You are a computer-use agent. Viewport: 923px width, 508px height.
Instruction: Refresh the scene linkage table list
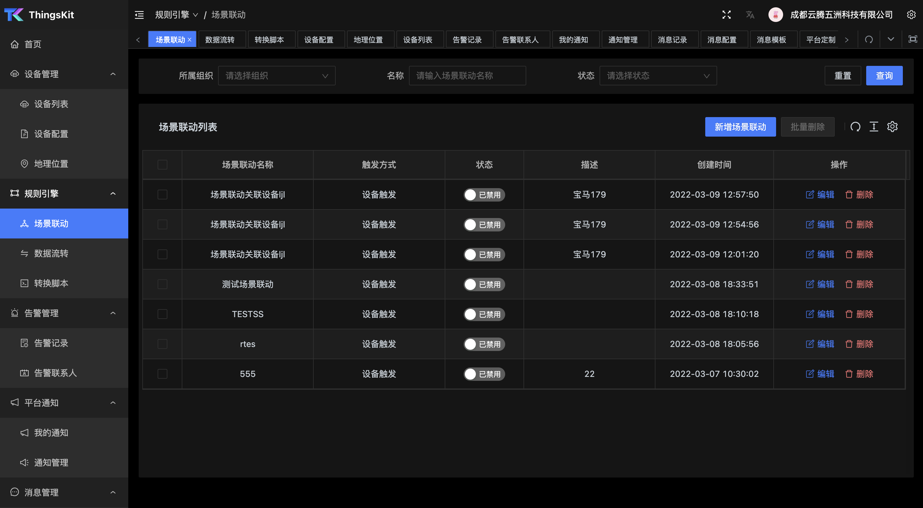855,127
